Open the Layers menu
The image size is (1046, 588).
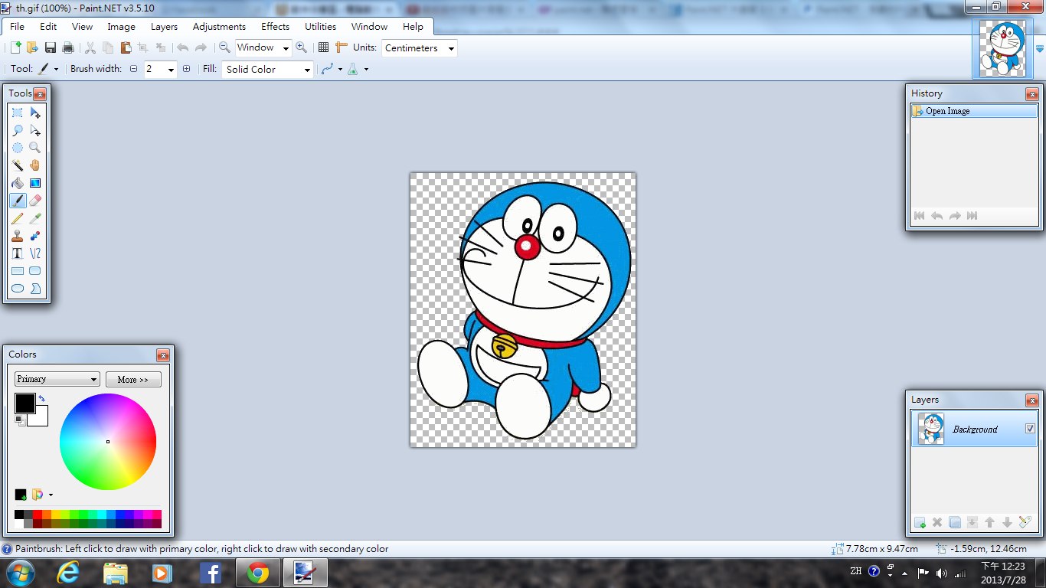pos(164,26)
